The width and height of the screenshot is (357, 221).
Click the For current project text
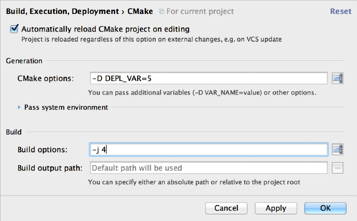200,11
